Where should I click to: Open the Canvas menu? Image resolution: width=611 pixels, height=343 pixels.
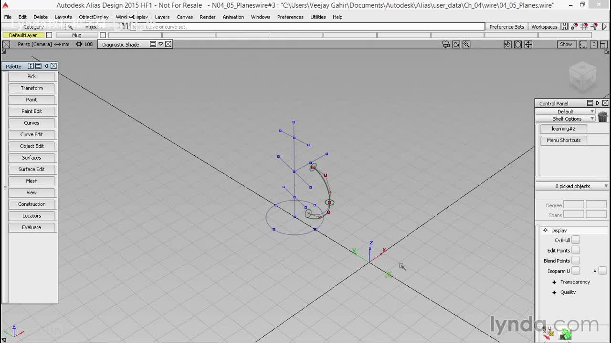tap(185, 17)
